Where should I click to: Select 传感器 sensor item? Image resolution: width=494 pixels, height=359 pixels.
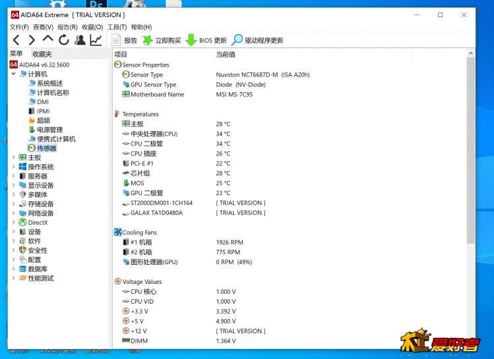coord(42,148)
